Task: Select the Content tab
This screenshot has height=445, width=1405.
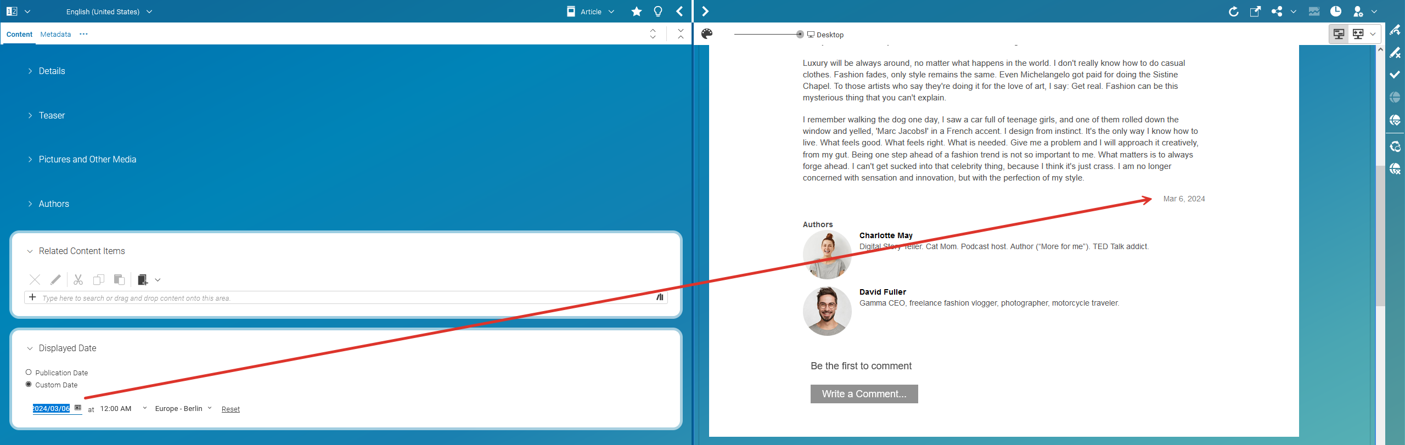Action: [x=19, y=34]
